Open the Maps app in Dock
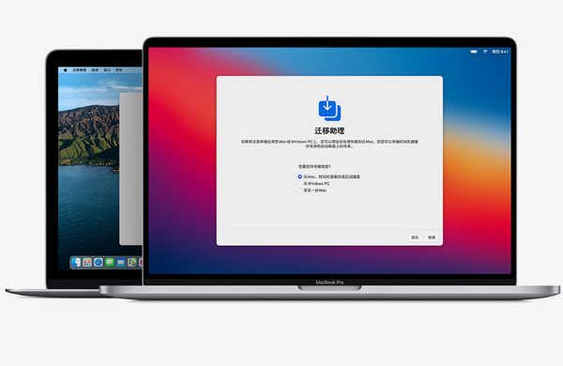Viewport: 563px width, 366px height. coord(132,263)
